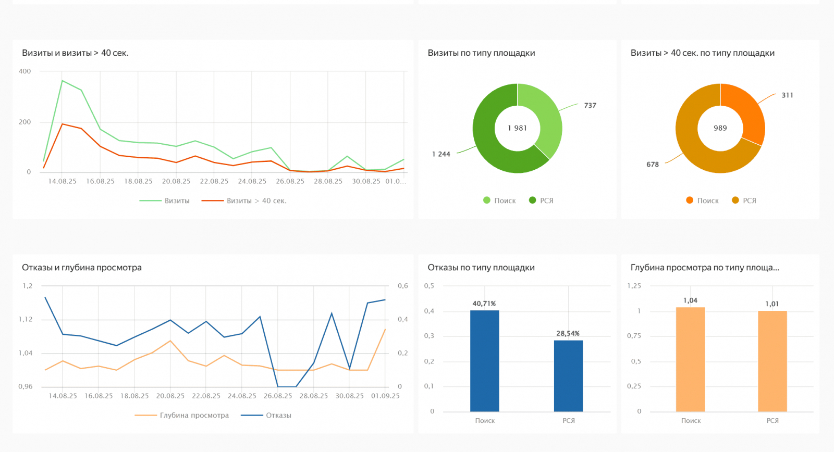Toggle the "Глубина просмотра" legend item
Image resolution: width=834 pixels, height=452 pixels.
(182, 415)
